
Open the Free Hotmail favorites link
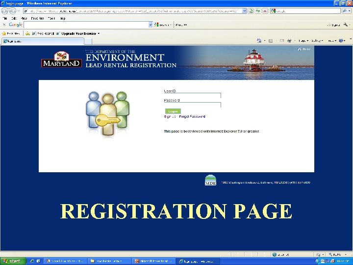(43, 33)
